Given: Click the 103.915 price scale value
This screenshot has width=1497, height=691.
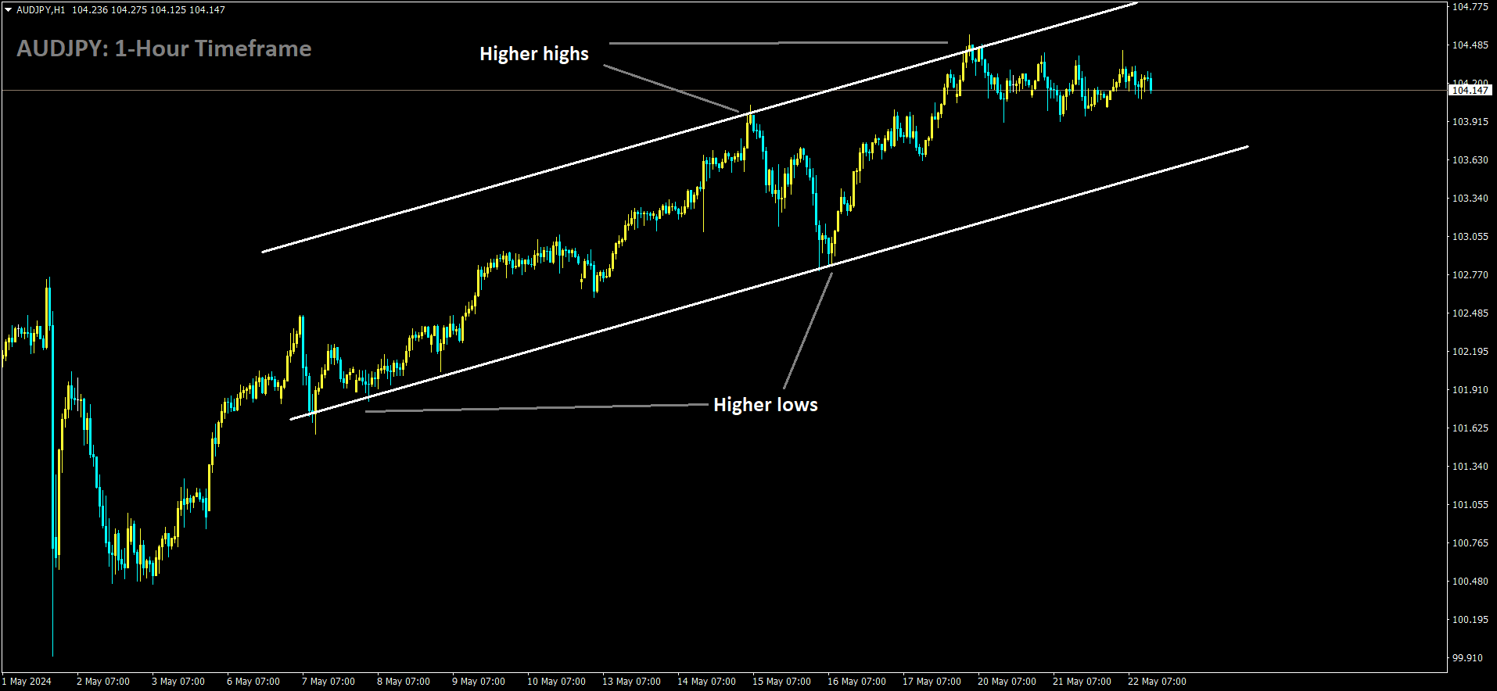Looking at the screenshot, I should pyautogui.click(x=1470, y=122).
